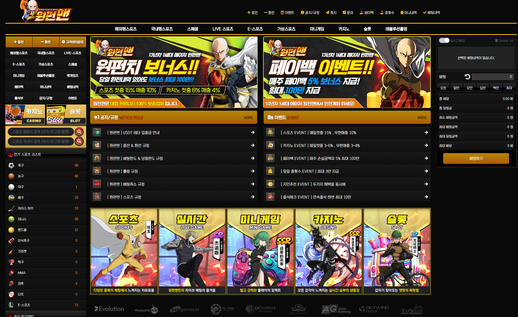Expand MORE in the notice/rule header
The image size is (518, 317).
(x=248, y=118)
